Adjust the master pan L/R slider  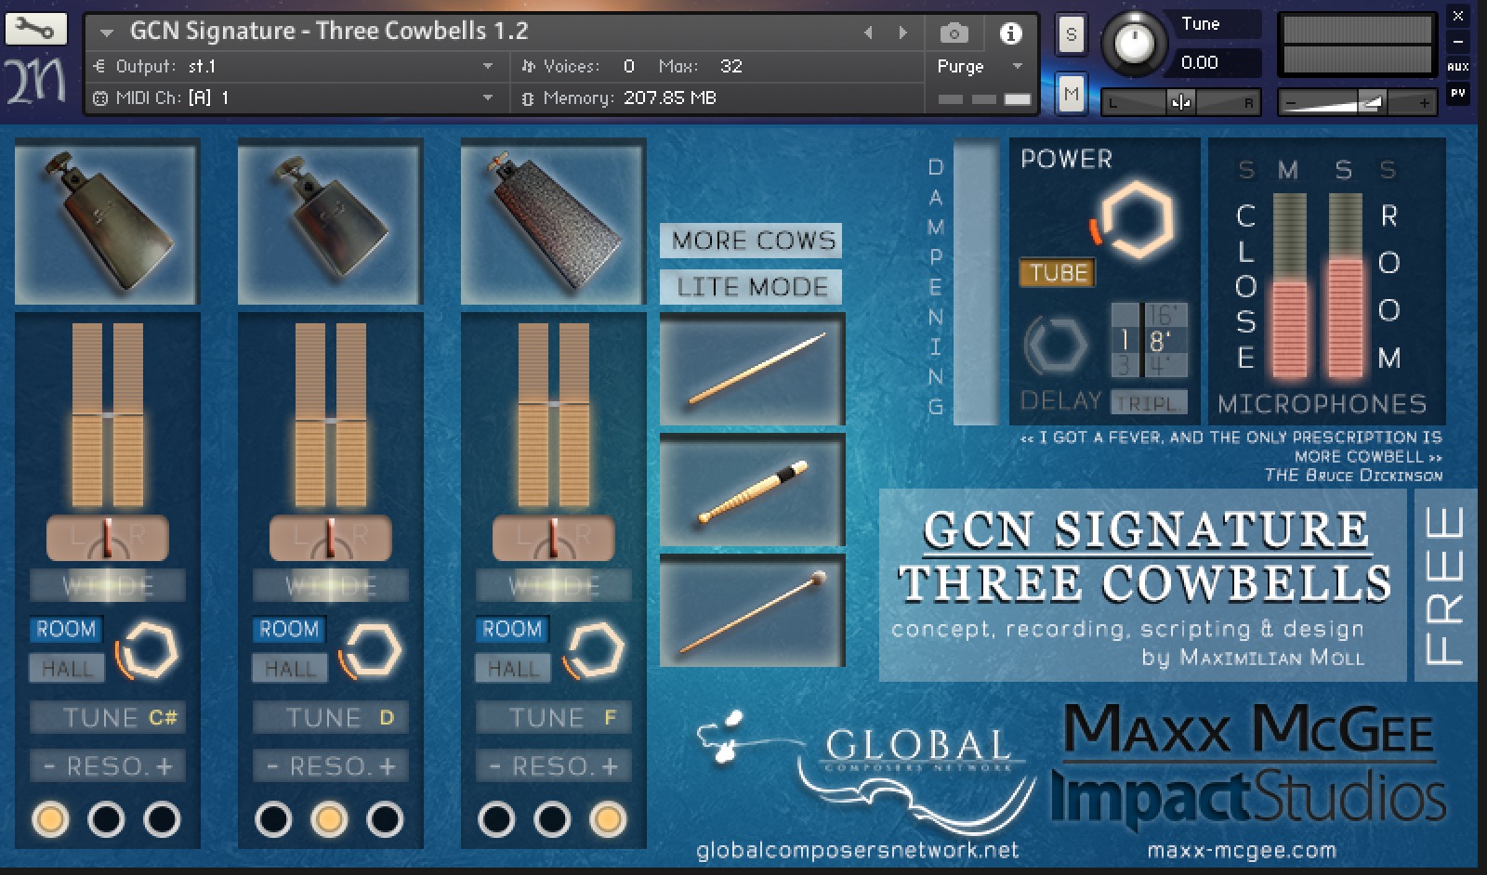(1180, 102)
